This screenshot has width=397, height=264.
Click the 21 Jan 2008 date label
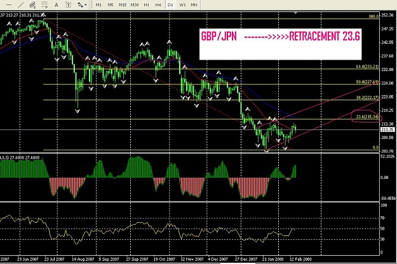click(x=273, y=259)
